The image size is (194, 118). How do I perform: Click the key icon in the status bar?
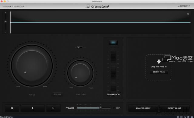[x=185, y=117]
